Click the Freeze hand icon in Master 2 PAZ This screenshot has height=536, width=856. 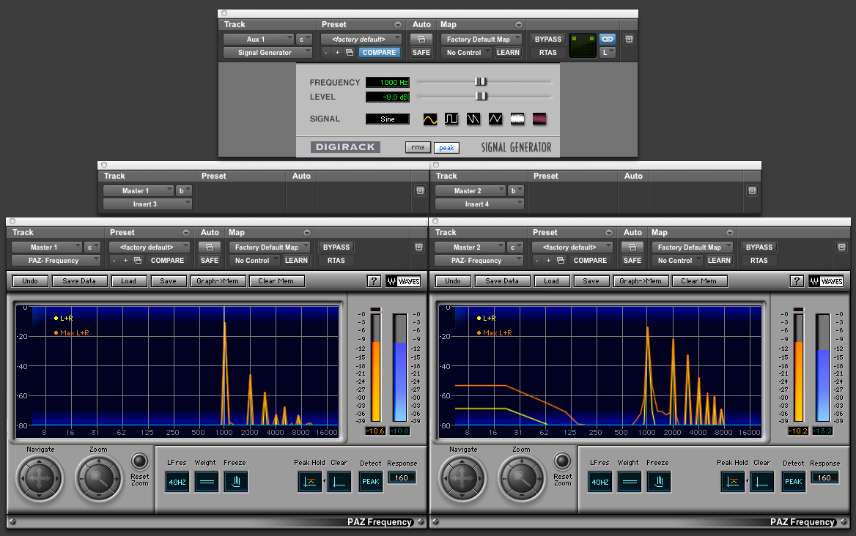(x=659, y=482)
